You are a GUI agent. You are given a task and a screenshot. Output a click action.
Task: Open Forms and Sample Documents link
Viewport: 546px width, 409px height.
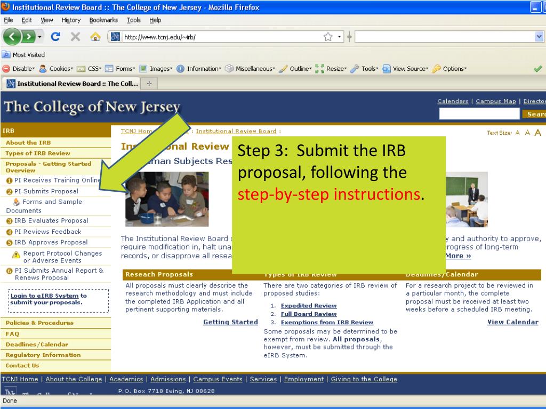click(44, 206)
